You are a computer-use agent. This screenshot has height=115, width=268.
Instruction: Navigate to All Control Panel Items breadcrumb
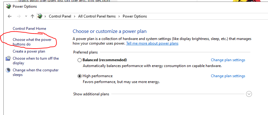(x=97, y=16)
